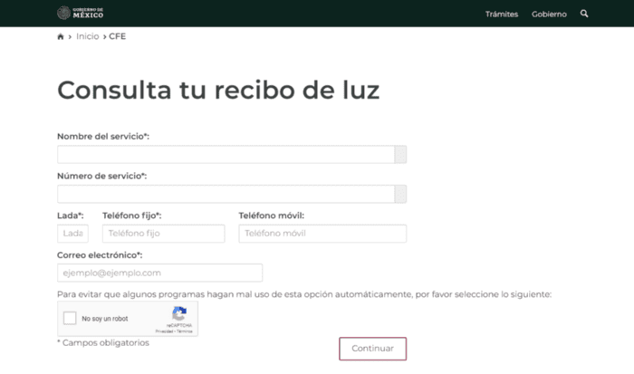634x374 pixels.
Task: Click the reCAPTCHA logo
Action: pos(179,313)
